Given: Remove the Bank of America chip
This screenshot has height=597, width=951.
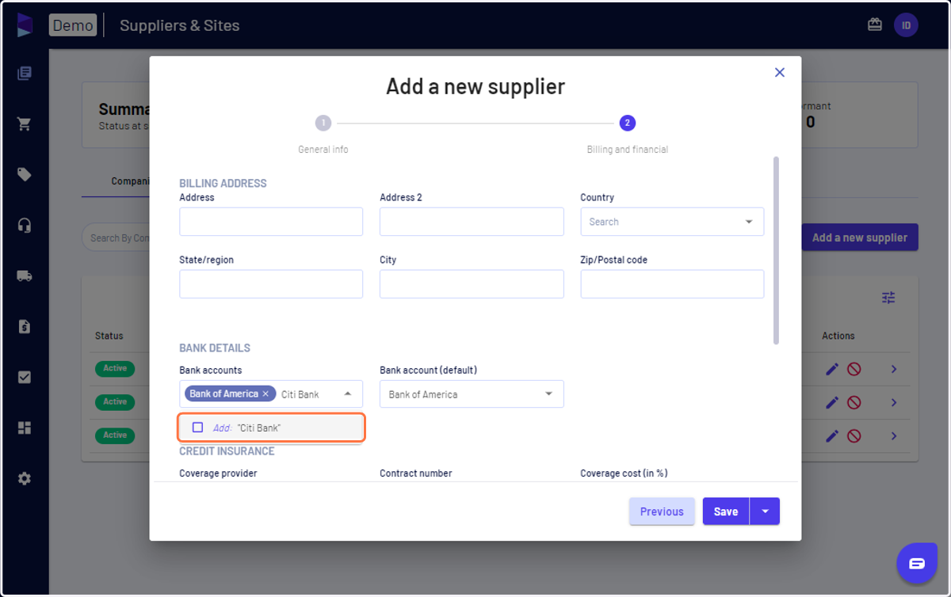Looking at the screenshot, I should [x=265, y=394].
